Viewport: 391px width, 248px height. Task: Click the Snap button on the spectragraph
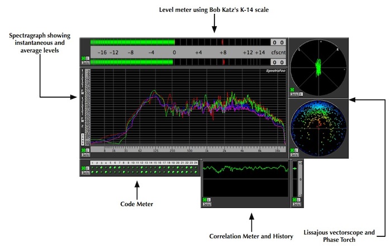pyautogui.click(x=83, y=140)
